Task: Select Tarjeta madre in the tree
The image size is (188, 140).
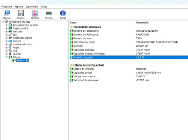Action: coord(20,28)
